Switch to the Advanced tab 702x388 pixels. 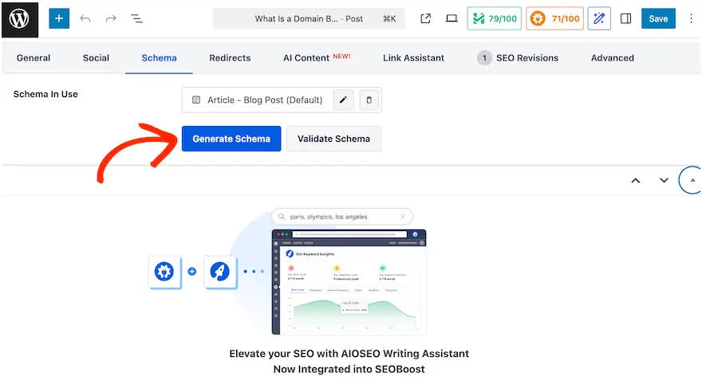[x=612, y=57]
